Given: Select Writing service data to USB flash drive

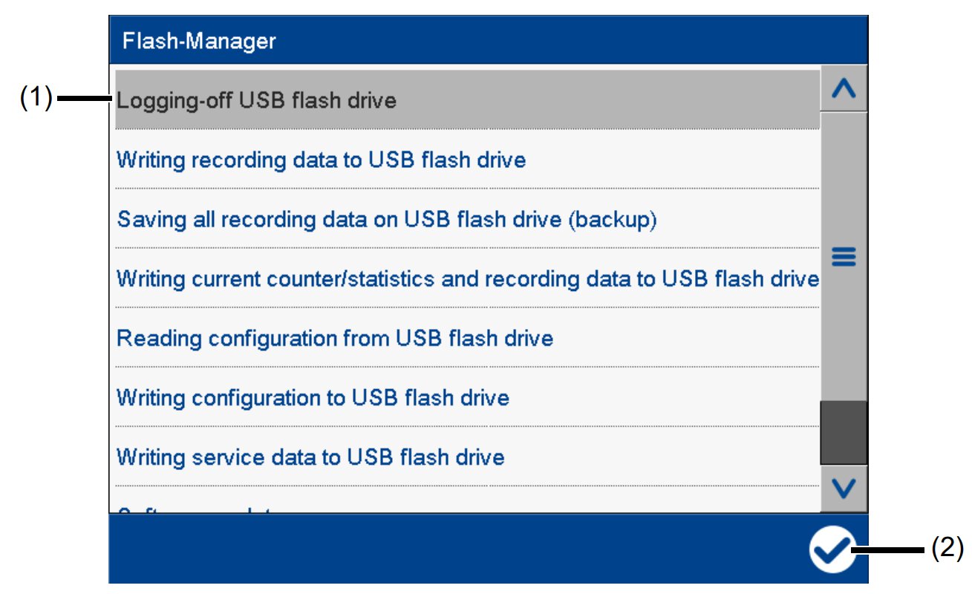Looking at the screenshot, I should (x=310, y=457).
